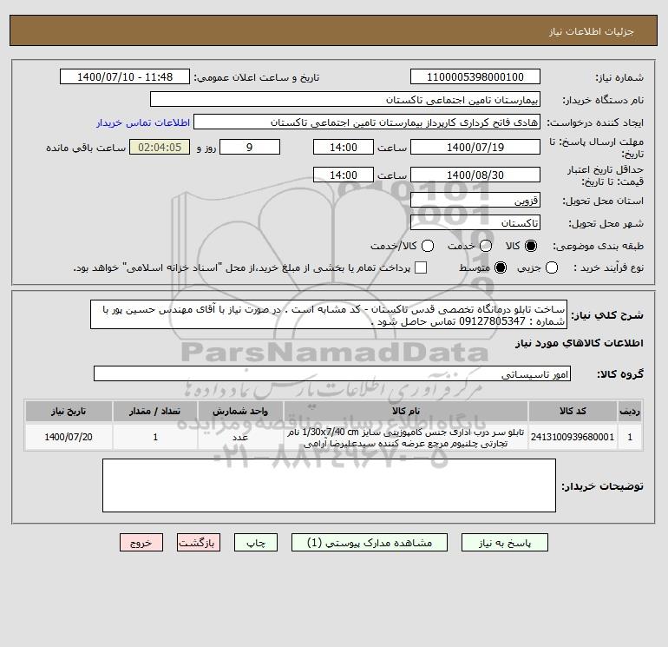
Task: Select the کالا/خدمت radio button
Action: pyautogui.click(x=428, y=246)
